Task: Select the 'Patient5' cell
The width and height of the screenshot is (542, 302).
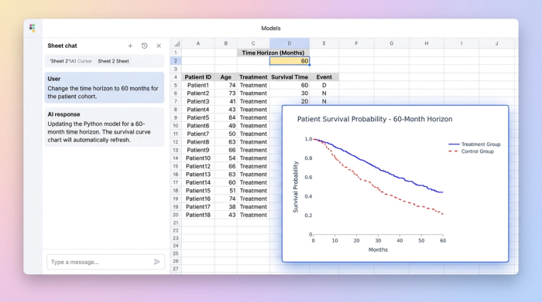Action: pyautogui.click(x=198, y=117)
